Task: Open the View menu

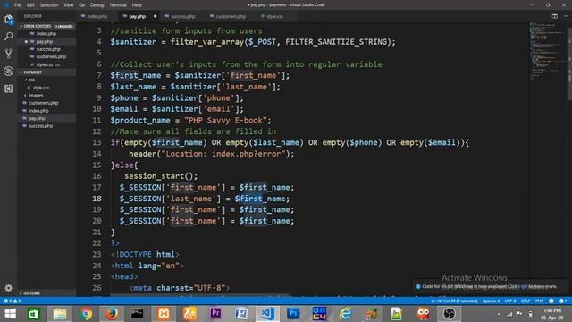Action: (68, 5)
